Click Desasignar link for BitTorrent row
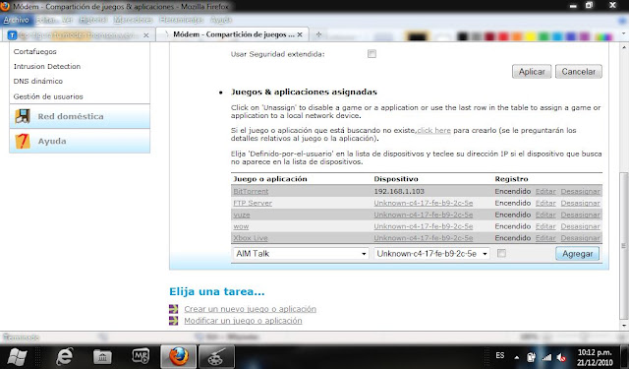The height and width of the screenshot is (369, 629). click(581, 192)
